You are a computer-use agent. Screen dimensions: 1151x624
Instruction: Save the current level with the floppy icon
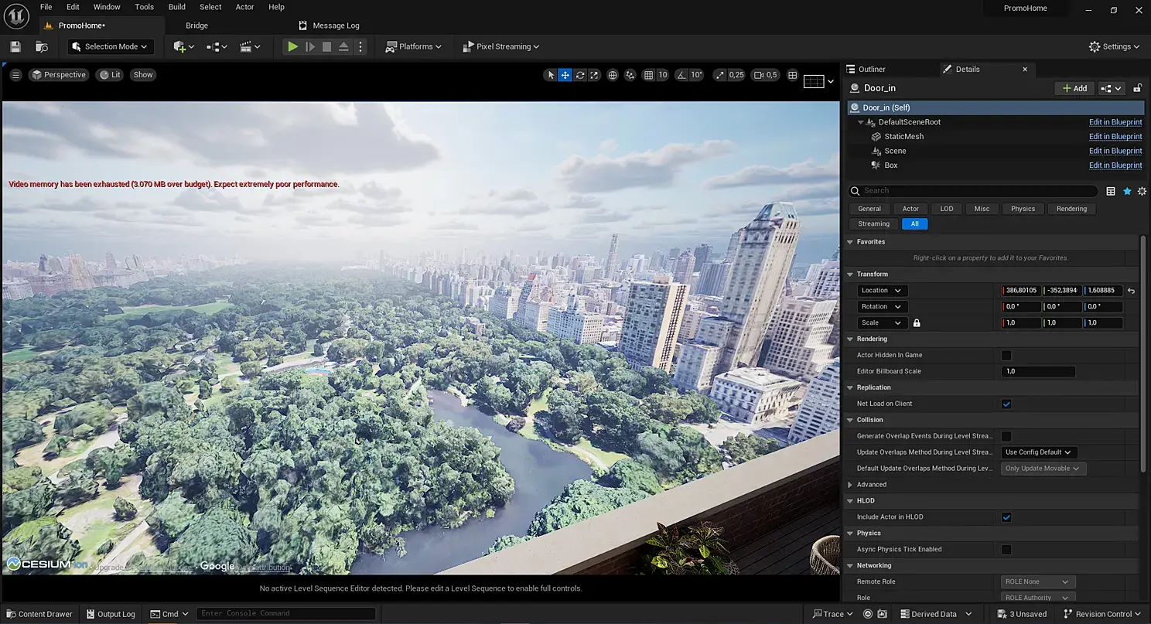point(15,46)
